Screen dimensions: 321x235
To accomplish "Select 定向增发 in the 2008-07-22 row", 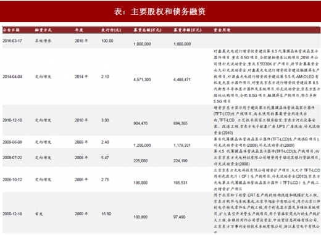I will [43, 158].
